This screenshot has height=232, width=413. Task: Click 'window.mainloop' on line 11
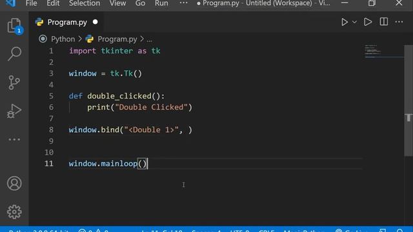tap(103, 164)
